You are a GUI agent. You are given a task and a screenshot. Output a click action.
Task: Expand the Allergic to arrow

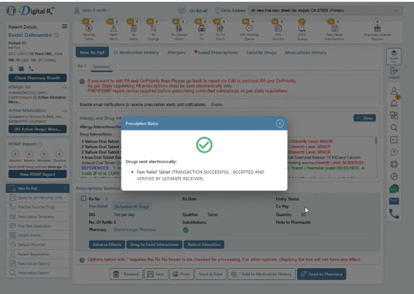(64, 87)
